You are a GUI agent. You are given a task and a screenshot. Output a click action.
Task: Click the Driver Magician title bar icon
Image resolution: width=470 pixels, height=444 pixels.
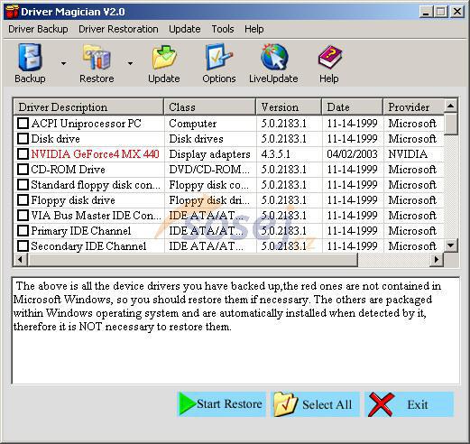click(12, 12)
